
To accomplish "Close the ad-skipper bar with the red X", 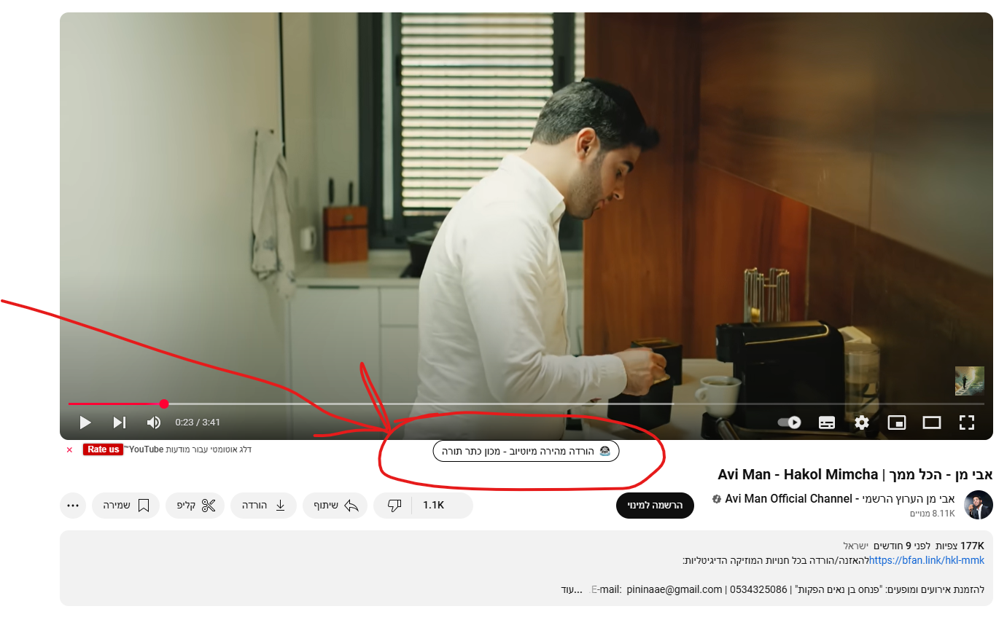I will point(69,450).
